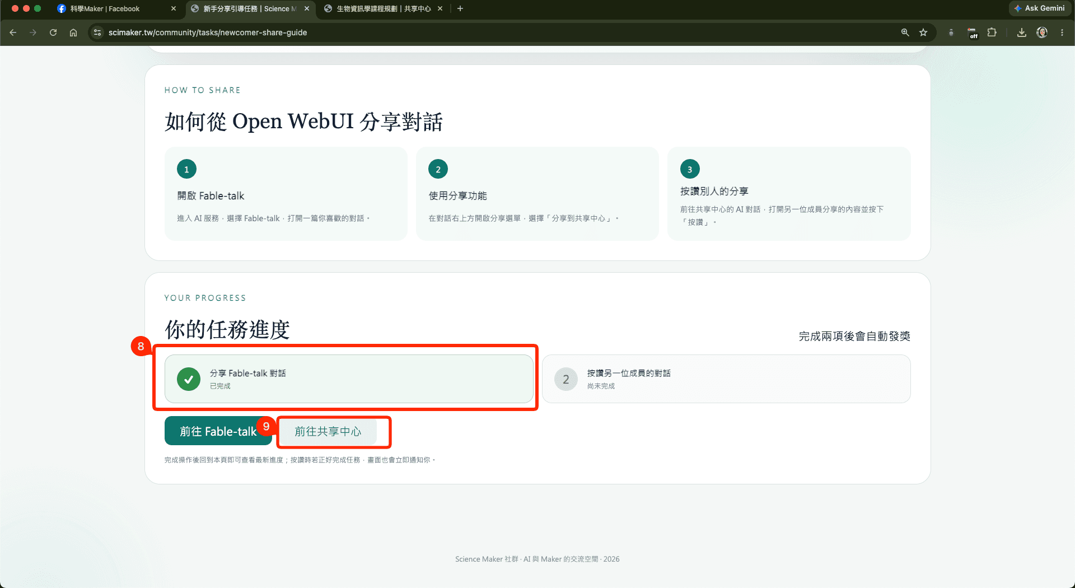Click the extension icon labeled off
The height and width of the screenshot is (588, 1075).
[x=973, y=33]
